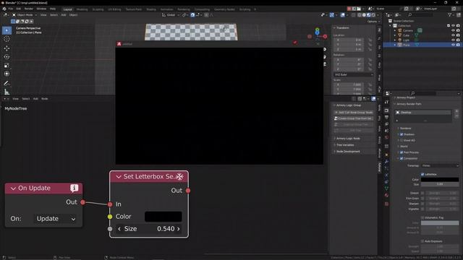
Task: Select the Measure tool
Action: [7, 92]
